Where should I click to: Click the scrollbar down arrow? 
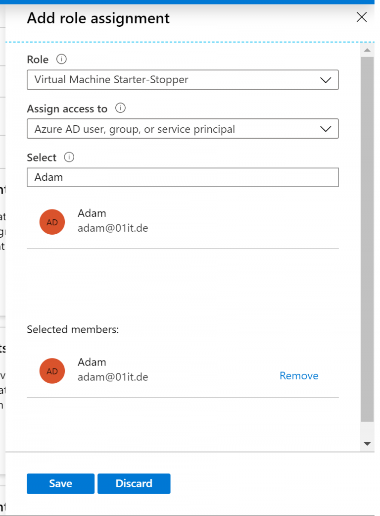[367, 444]
